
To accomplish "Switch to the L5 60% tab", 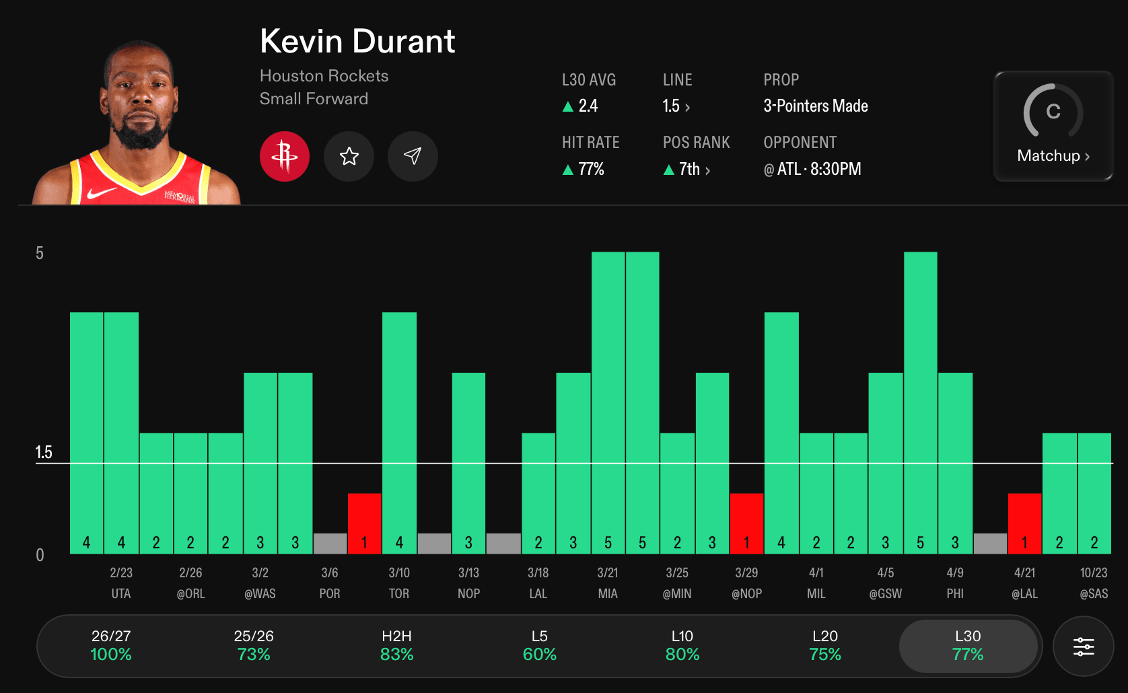I will tap(539, 646).
